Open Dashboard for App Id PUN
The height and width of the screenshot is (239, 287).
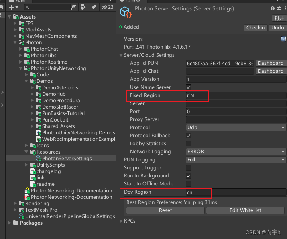(271, 63)
